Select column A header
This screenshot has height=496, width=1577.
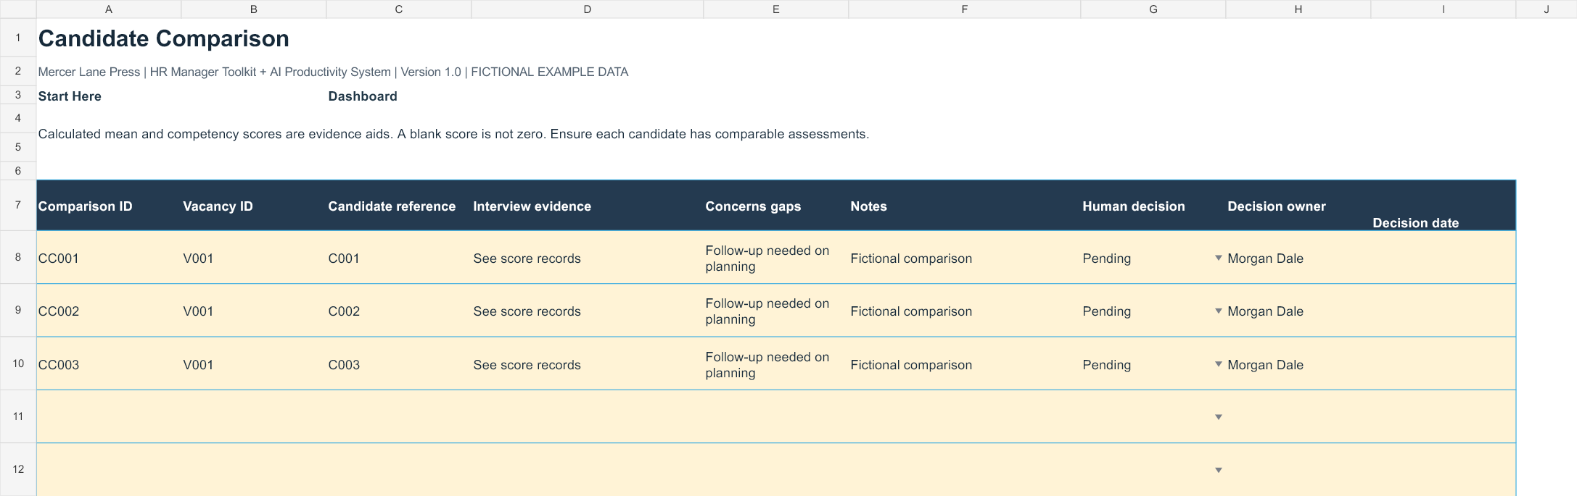click(x=109, y=9)
